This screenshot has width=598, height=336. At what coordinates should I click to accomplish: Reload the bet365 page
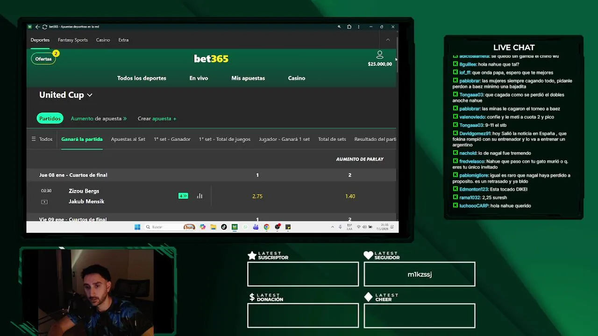[x=44, y=27]
